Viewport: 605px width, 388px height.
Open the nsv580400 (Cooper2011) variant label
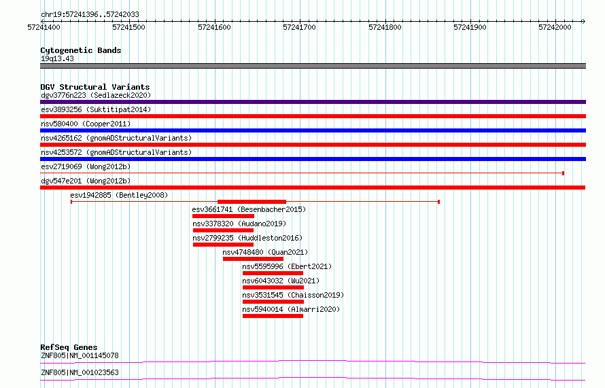(86, 124)
